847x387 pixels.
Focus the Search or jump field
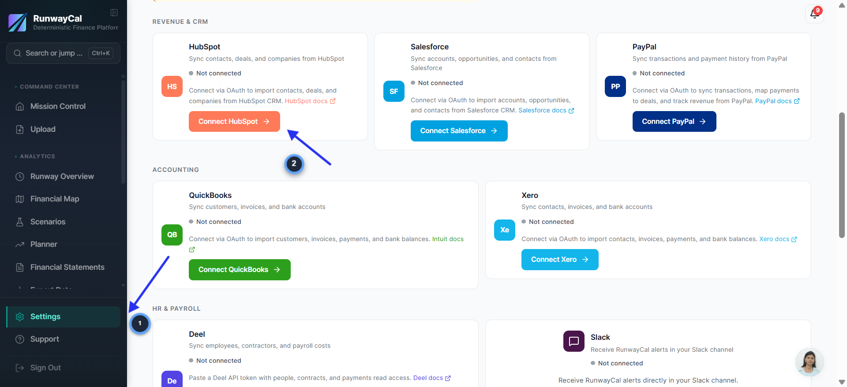tap(63, 53)
